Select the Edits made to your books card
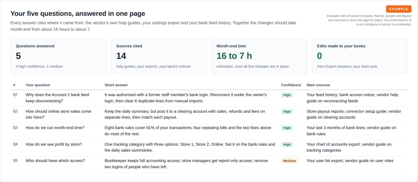 [359, 56]
